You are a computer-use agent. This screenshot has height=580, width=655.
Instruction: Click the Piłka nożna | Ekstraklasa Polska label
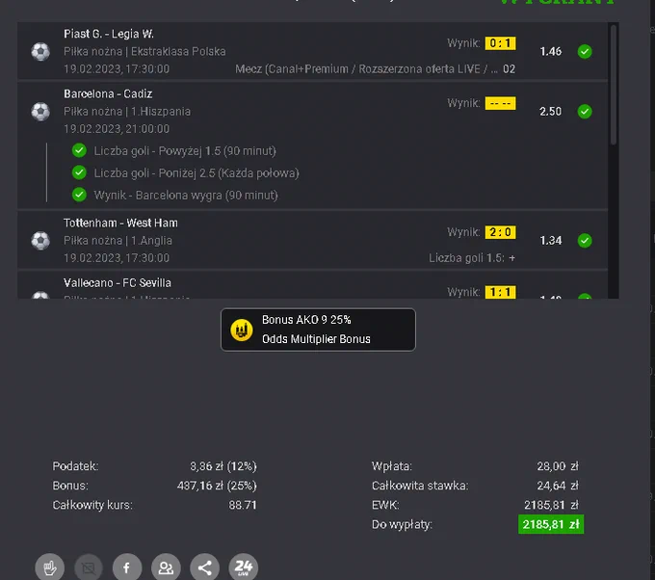144,51
